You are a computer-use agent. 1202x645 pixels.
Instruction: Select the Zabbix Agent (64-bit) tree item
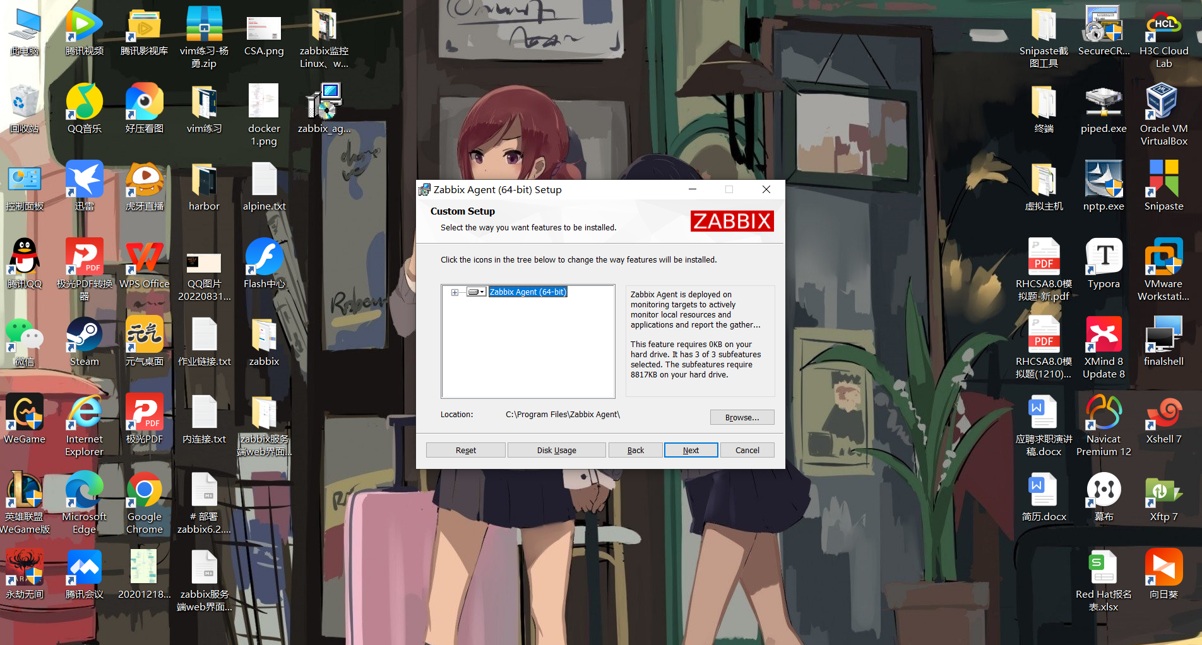528,292
